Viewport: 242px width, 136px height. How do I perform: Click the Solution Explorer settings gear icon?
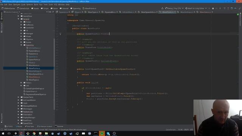[50, 12]
